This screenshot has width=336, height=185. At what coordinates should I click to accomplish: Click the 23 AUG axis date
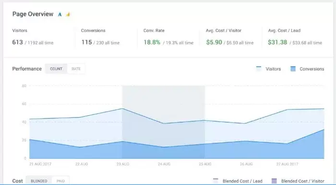(123, 164)
